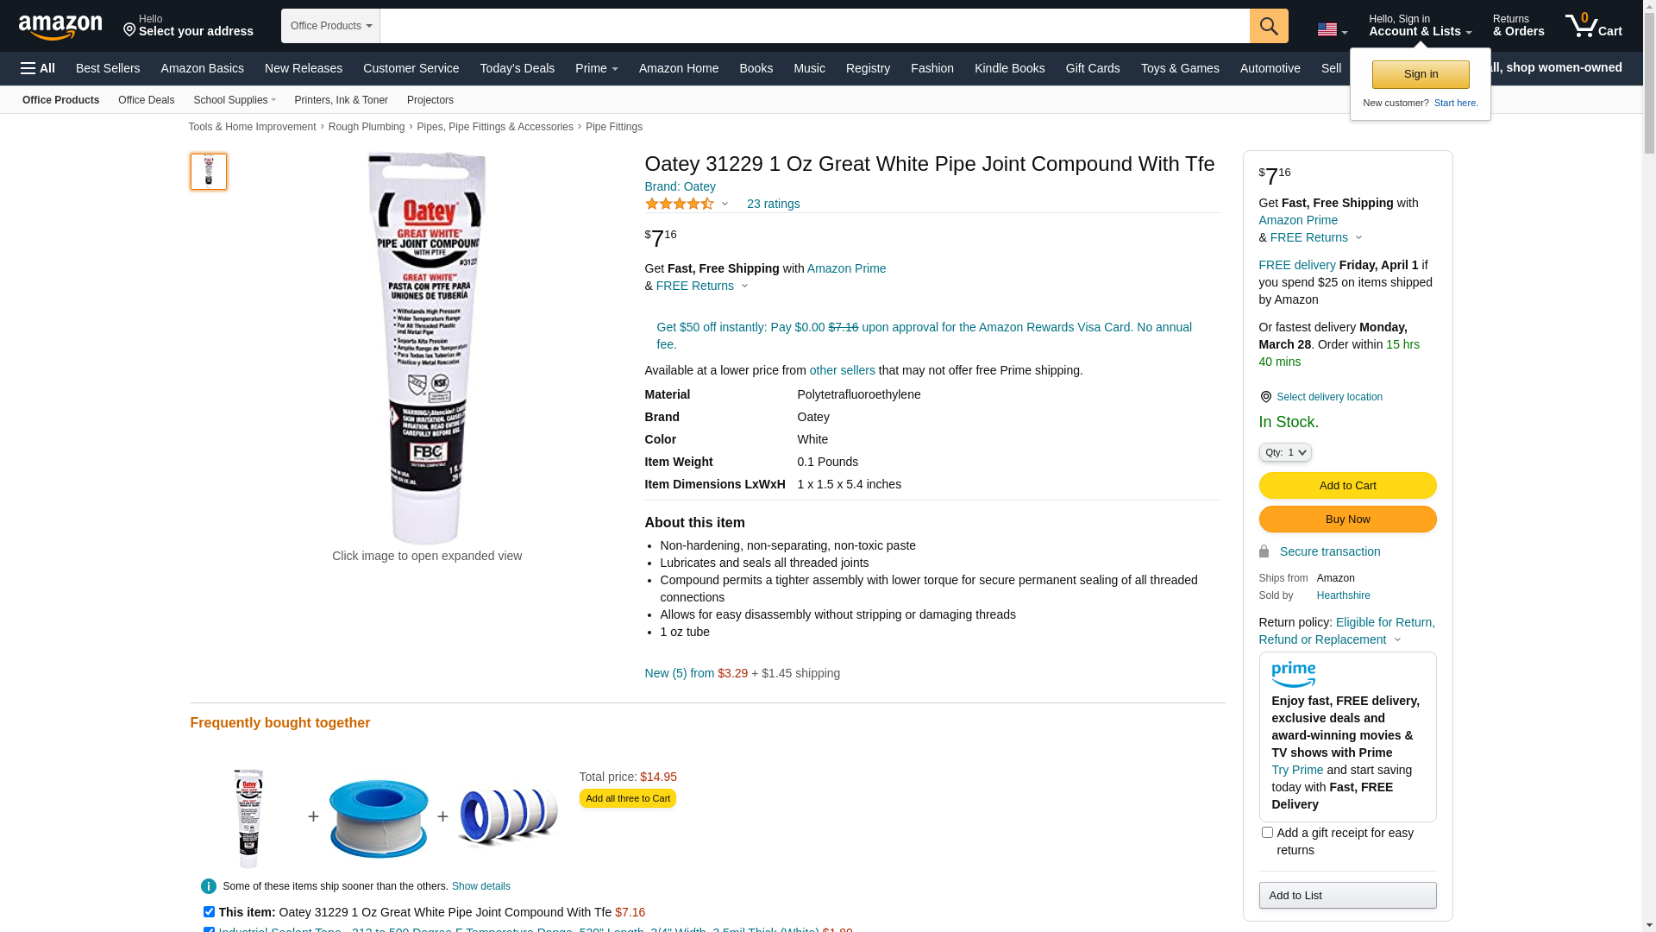The width and height of the screenshot is (1656, 932).
Task: Click the Buy Now button
Action: click(x=1347, y=520)
